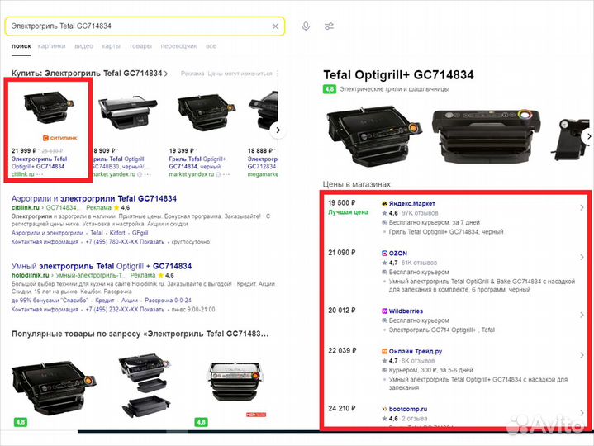Click the '22 039 ₽' Онлайн Трейд price
Viewport: 594px width, 446px height.
click(x=342, y=350)
